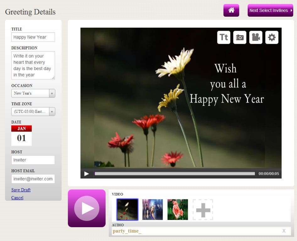Viewport: 297px width, 241px height.
Task: Click the Save Draft link
Action: (21, 190)
